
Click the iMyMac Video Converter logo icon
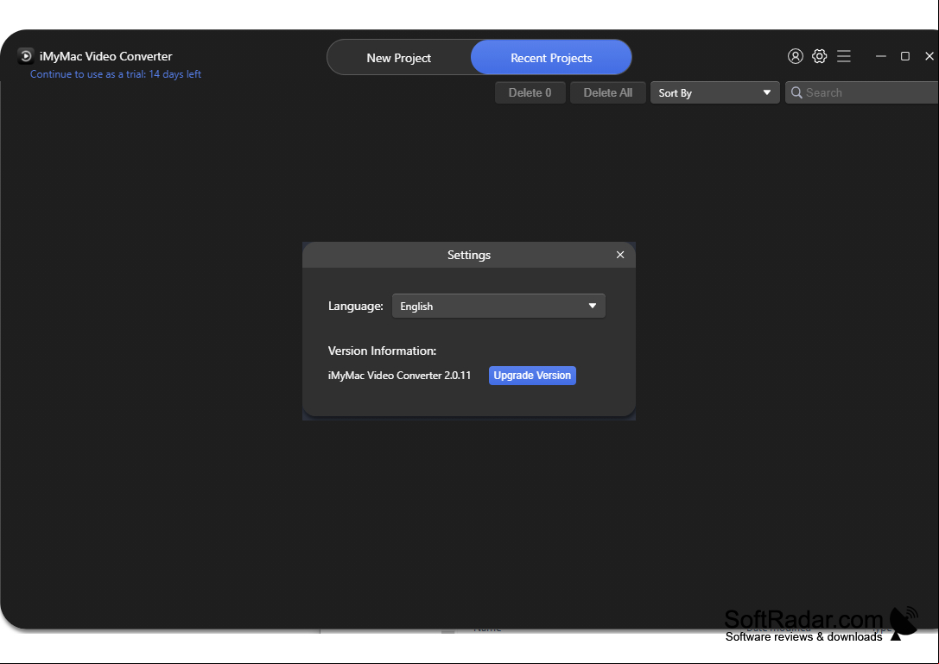click(x=26, y=56)
